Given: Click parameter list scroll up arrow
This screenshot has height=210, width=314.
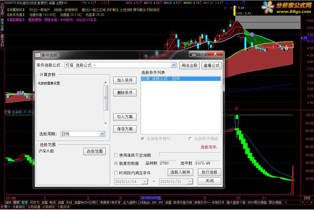Looking at the screenshot, I should [106, 82].
